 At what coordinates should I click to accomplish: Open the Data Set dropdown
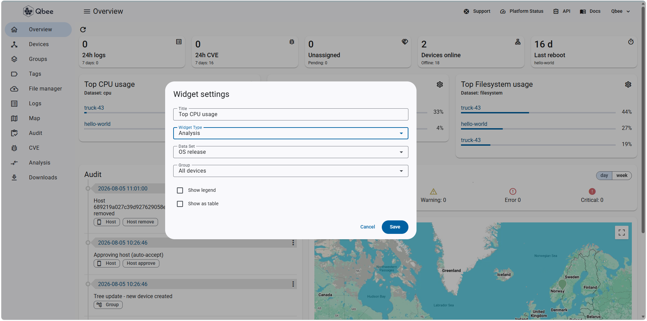[291, 152]
